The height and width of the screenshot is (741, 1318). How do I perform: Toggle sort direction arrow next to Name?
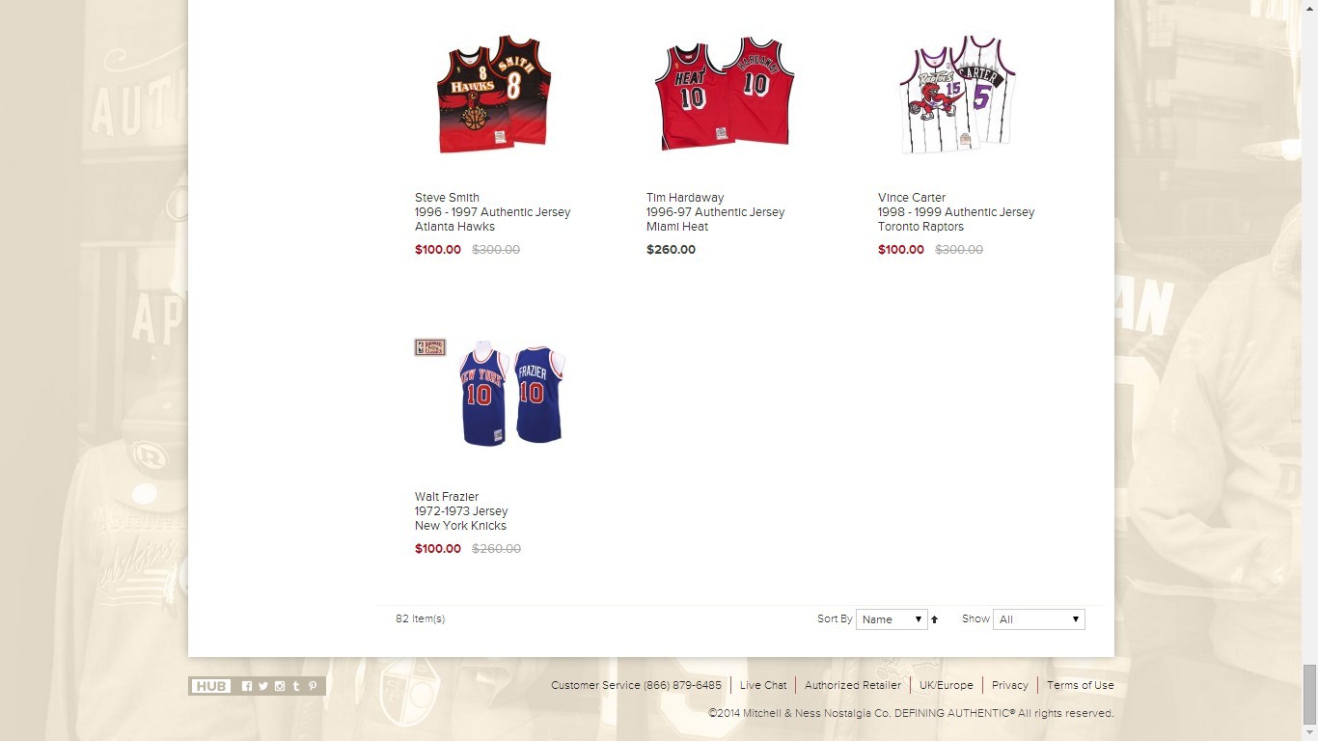934,619
